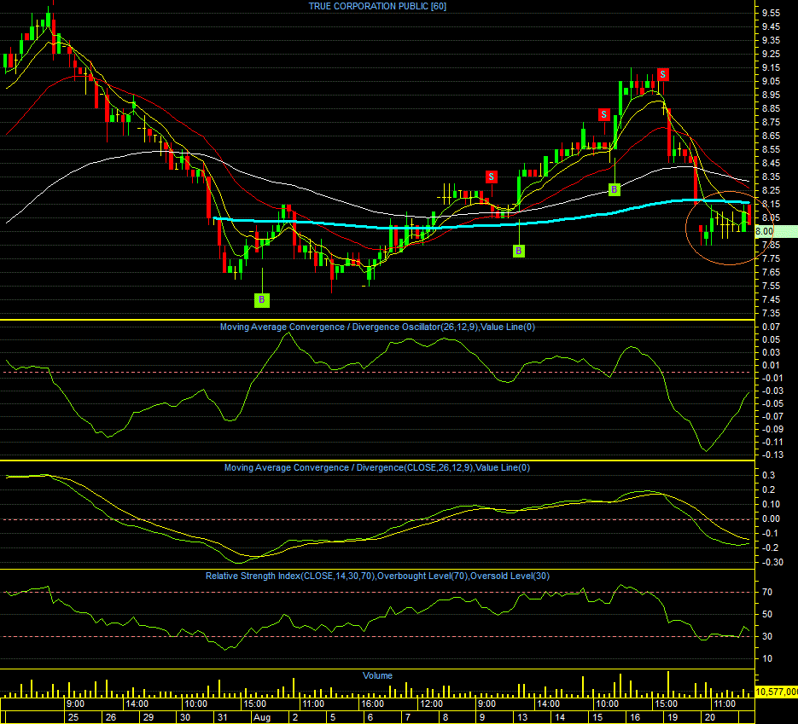Click the -0.13 MACD oscillator axis label
Viewport: 798px width, 724px height.
[x=772, y=455]
